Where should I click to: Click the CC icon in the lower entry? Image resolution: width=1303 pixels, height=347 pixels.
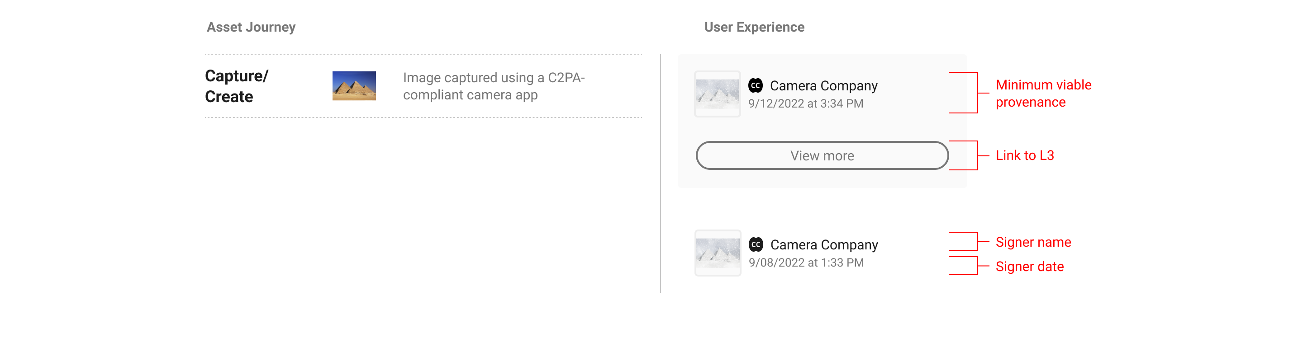pos(756,244)
